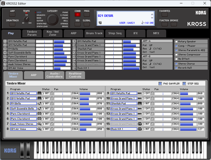Viewport: 211px width, 160px height.
Task: Toggle solo S on timbre 1
Action: click(x=52, y=94)
